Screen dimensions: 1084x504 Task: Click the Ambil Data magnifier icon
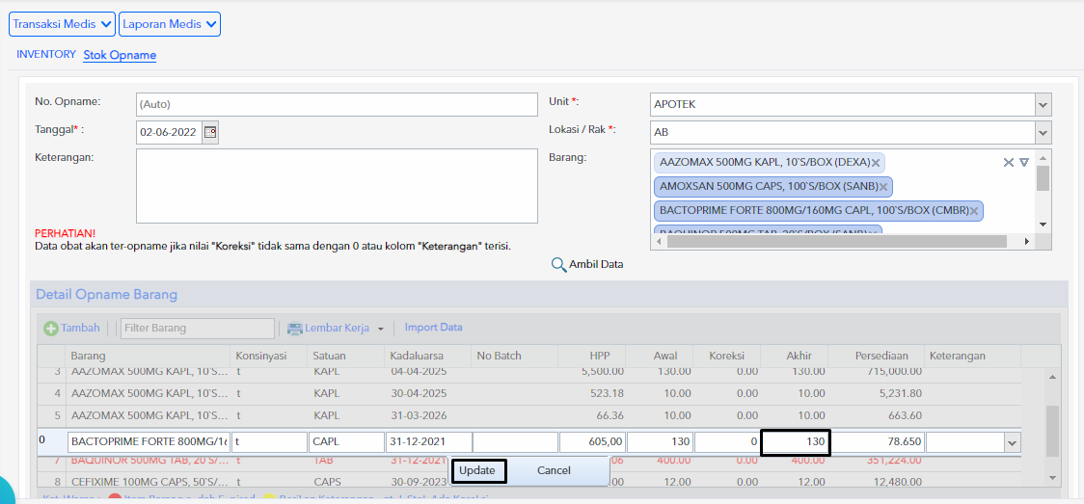[558, 264]
